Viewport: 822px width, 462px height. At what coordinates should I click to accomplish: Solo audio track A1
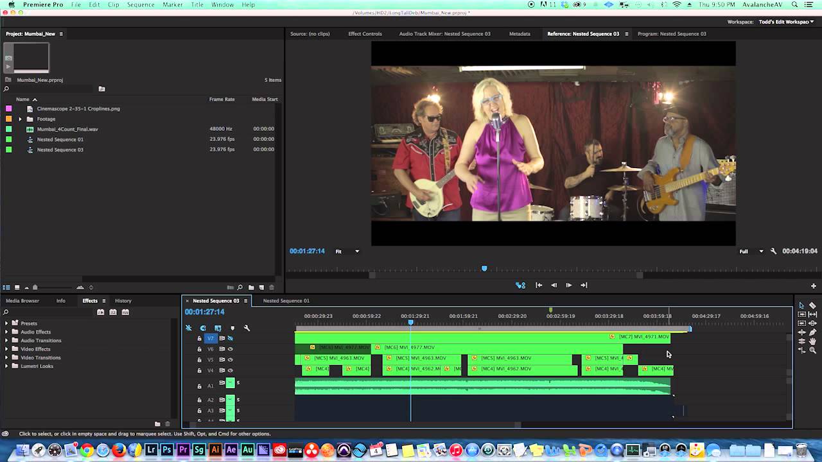click(x=238, y=383)
